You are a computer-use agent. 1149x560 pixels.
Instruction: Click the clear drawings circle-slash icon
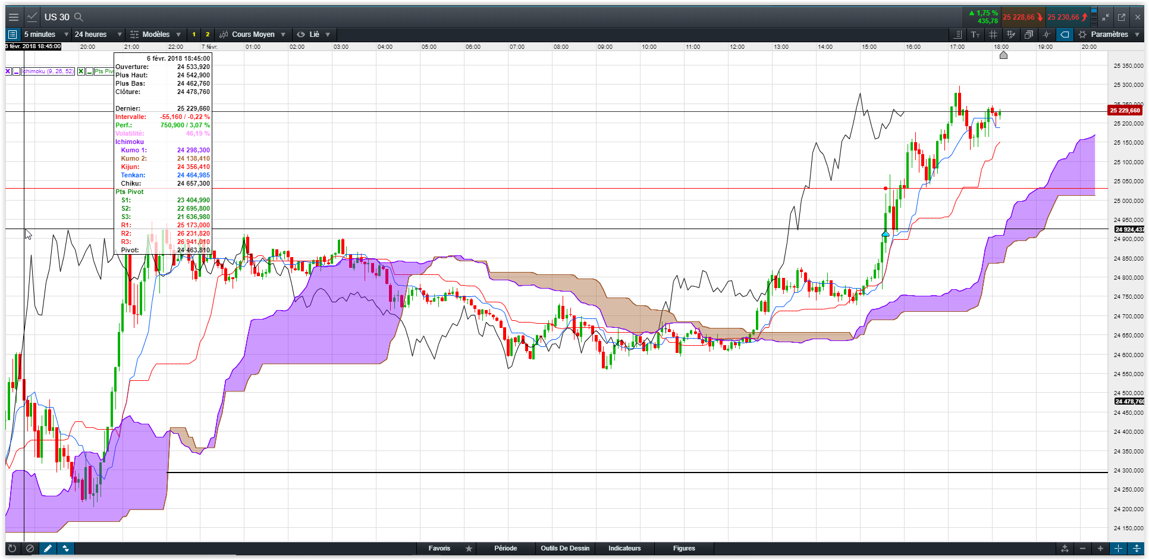[30, 548]
